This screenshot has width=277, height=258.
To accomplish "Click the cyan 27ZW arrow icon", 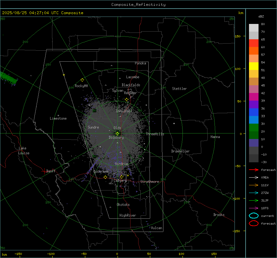I will 254,193.
